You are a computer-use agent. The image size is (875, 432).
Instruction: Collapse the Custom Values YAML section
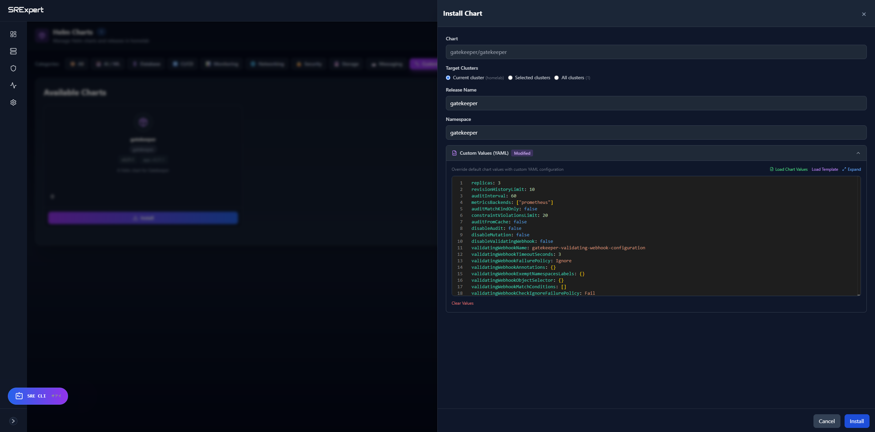(858, 153)
